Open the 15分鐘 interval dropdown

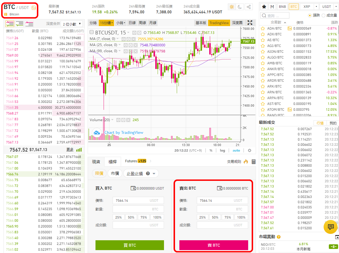pyautogui.click(x=106, y=23)
